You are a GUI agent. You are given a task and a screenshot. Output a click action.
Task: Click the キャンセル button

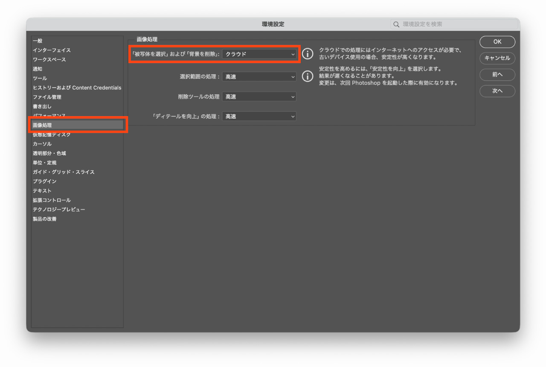[x=497, y=58]
